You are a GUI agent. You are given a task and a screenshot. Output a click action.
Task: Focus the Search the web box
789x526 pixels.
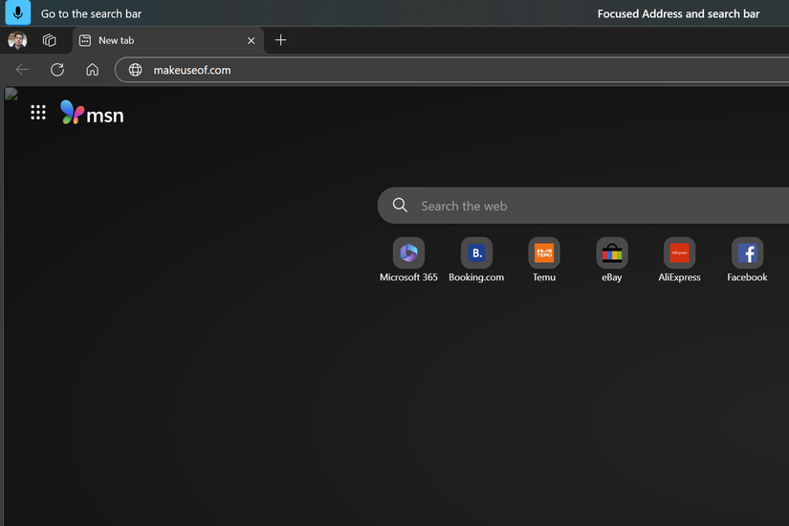click(583, 206)
